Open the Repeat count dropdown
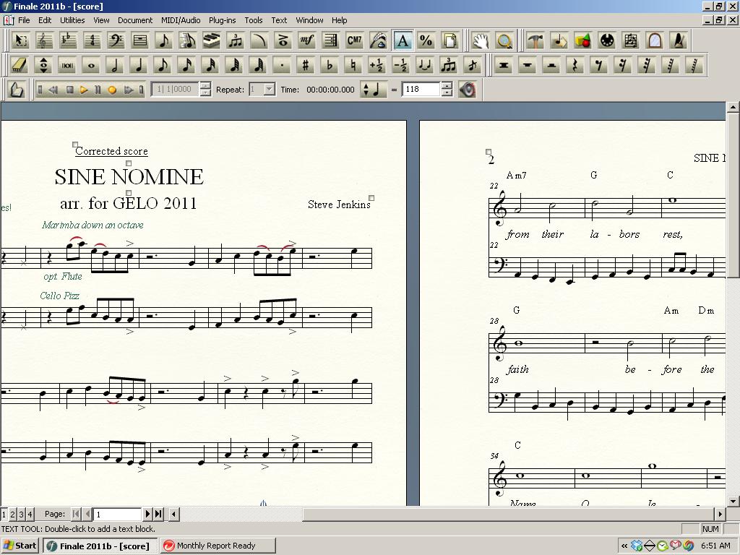740x555 pixels. [270, 89]
